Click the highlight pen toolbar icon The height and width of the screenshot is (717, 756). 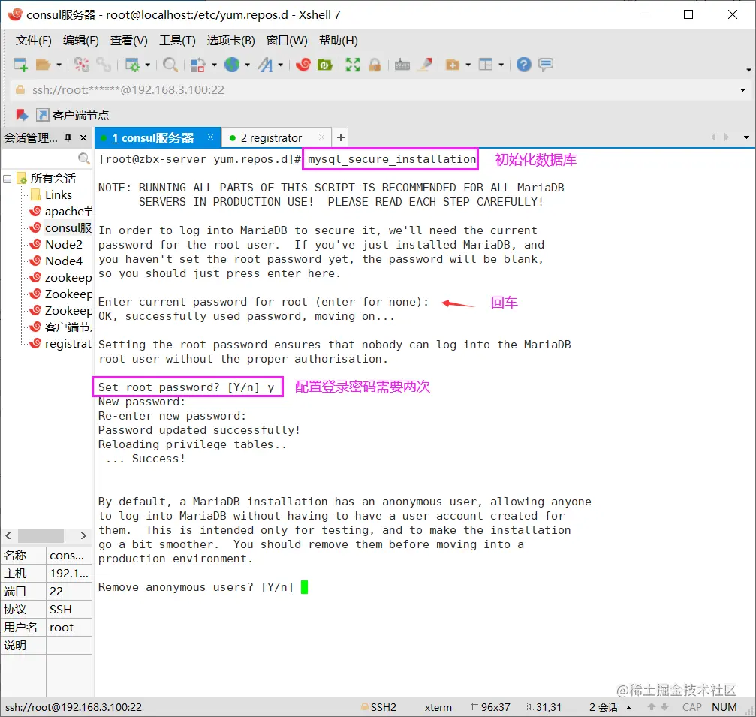point(425,64)
